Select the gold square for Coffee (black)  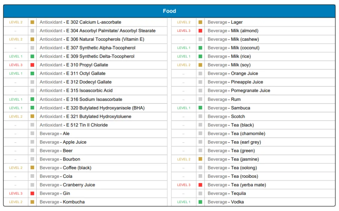point(32,168)
